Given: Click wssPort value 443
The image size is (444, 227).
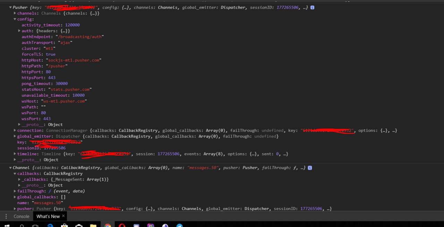Looking at the screenshot, I should [46, 119].
